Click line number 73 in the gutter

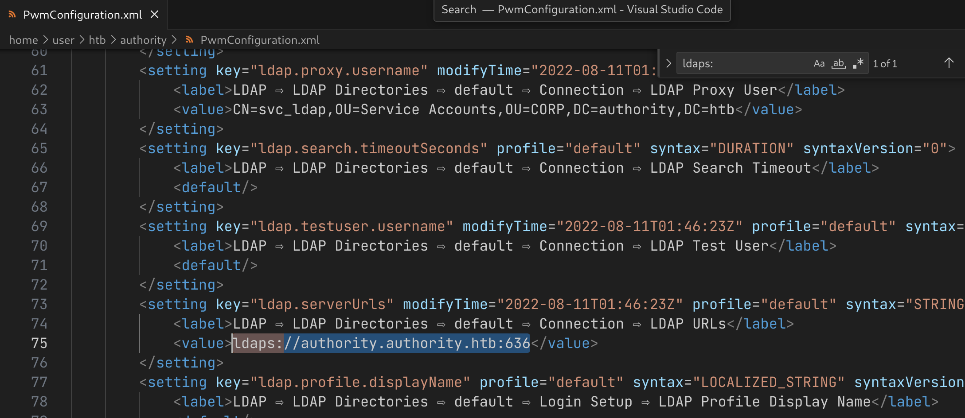[39, 304]
